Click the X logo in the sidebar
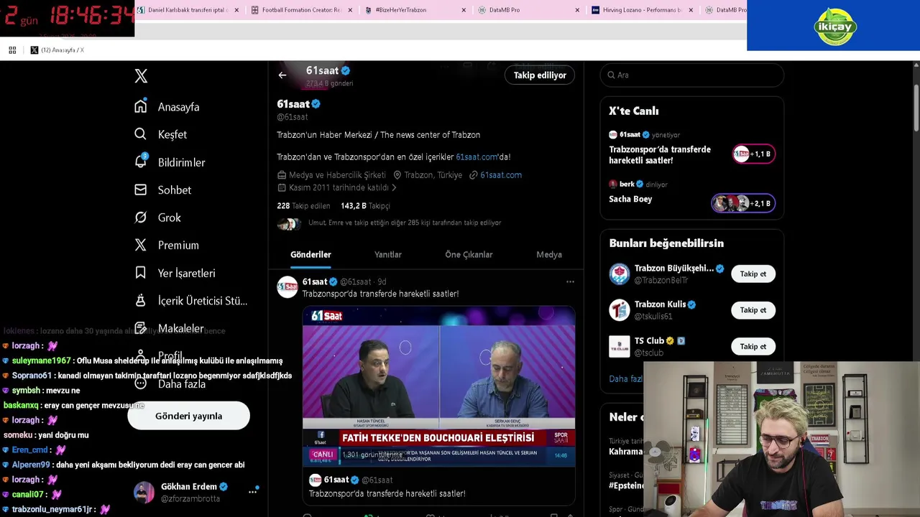 [x=141, y=76]
